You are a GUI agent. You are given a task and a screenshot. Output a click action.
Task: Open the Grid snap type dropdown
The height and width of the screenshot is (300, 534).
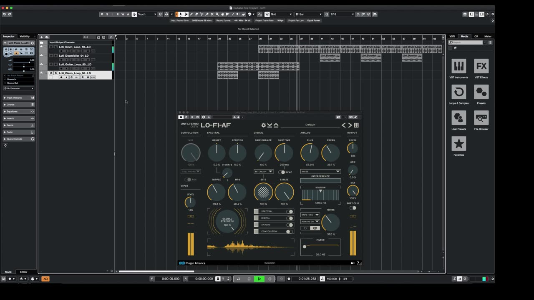(281, 14)
